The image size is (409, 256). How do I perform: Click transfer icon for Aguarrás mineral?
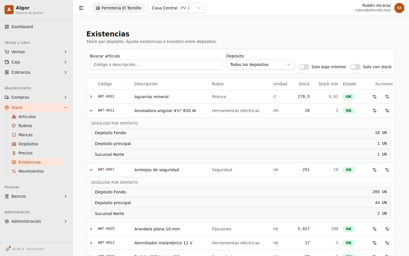coord(387,97)
